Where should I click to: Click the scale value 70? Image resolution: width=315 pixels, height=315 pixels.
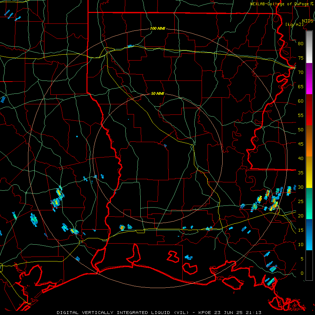(301, 72)
